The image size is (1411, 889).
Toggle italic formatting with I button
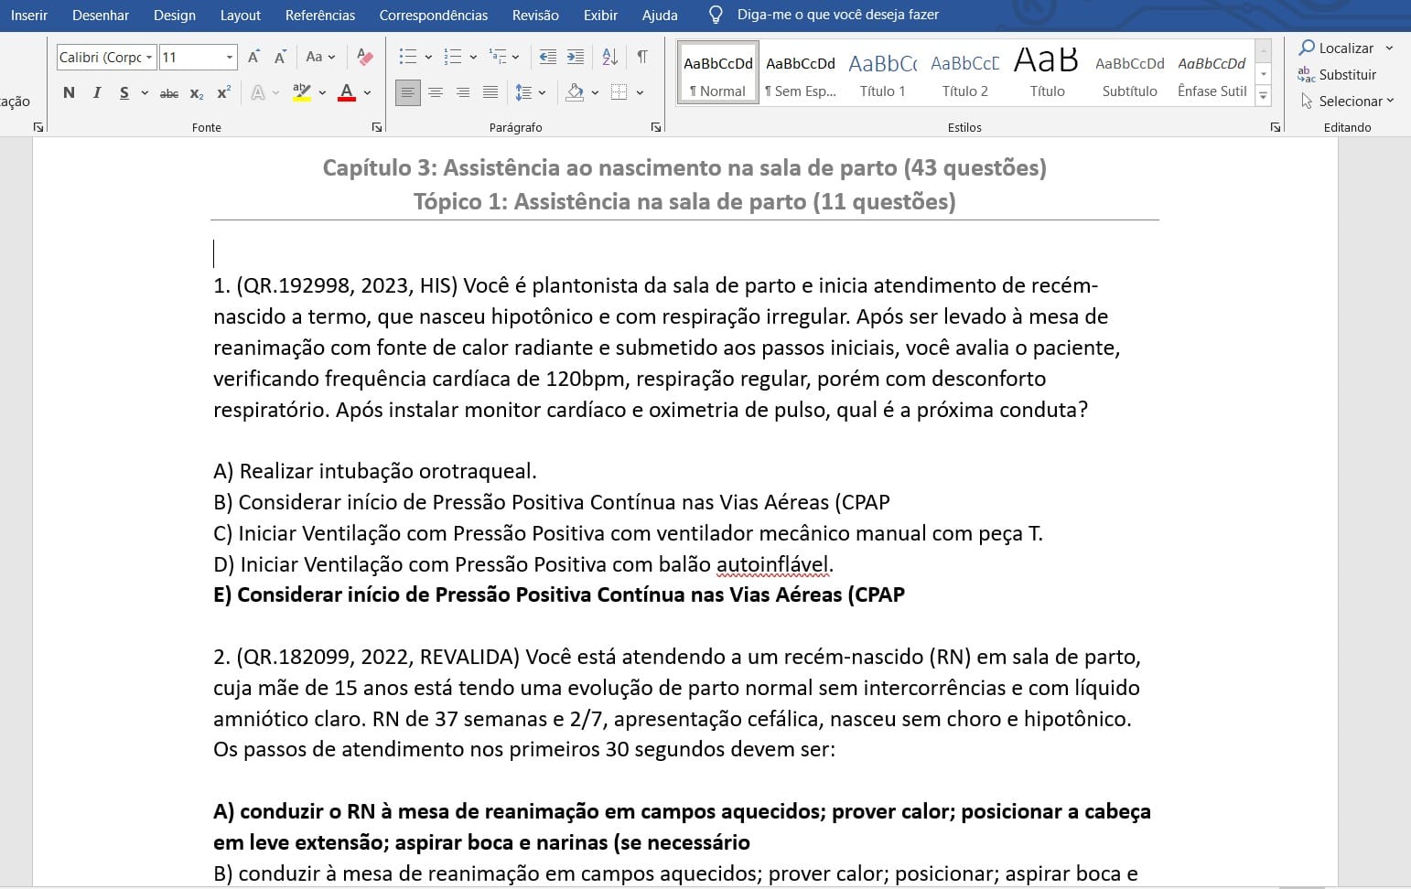click(x=96, y=92)
